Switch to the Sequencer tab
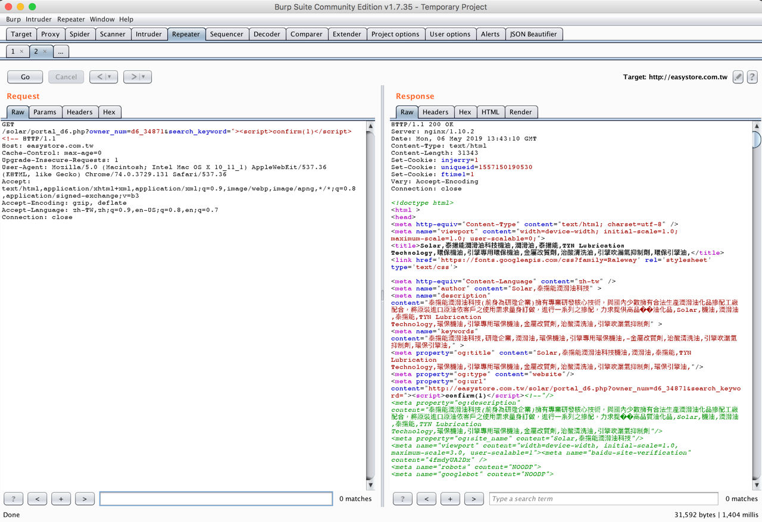Viewport: 762px width, 522px height. pyautogui.click(x=227, y=35)
